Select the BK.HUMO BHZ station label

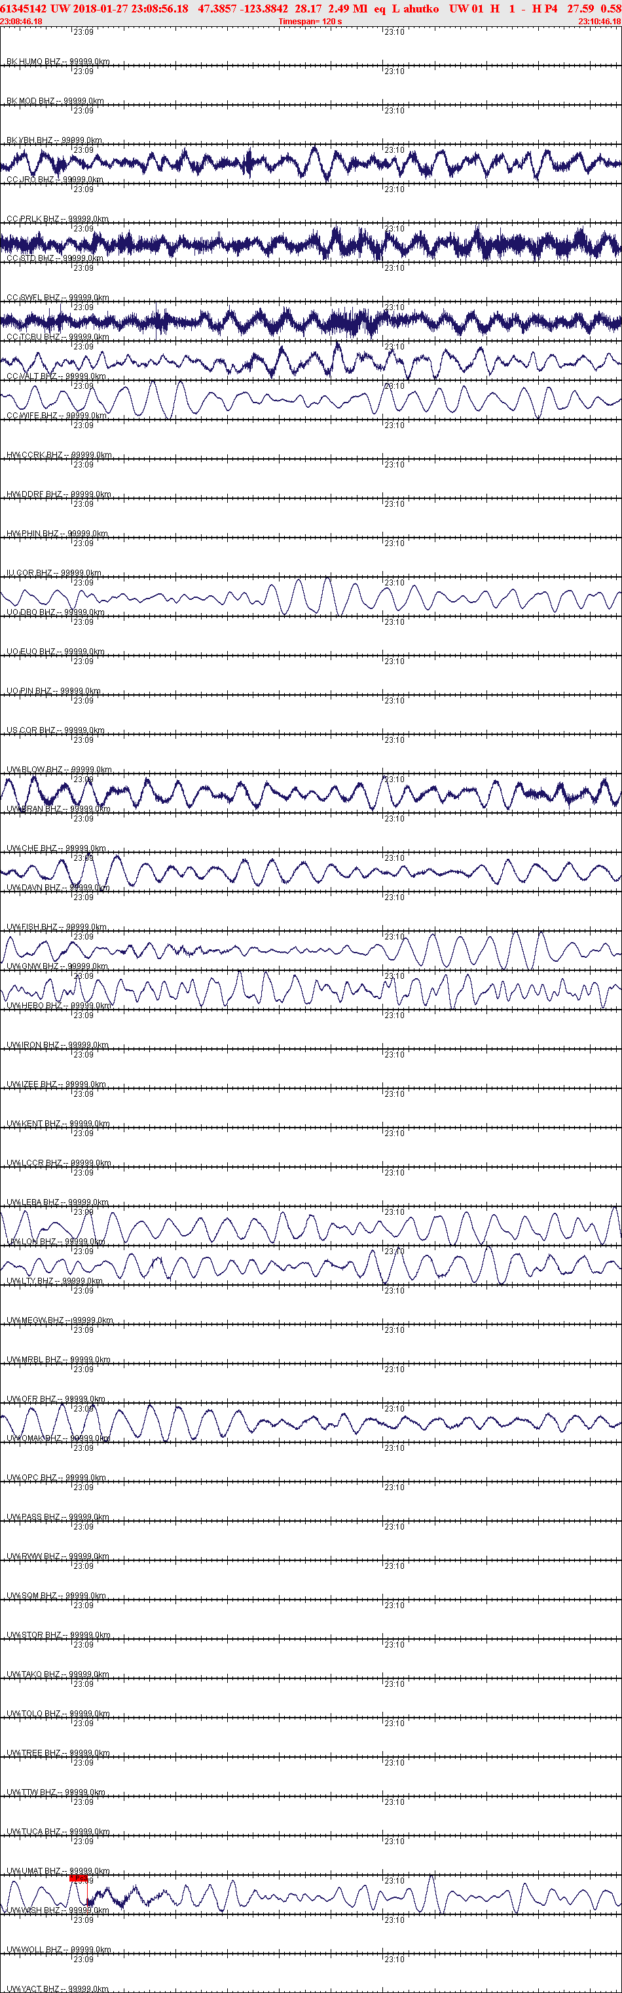[58, 62]
